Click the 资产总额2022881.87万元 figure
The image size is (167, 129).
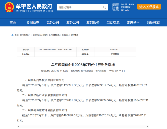click(x=67, y=100)
